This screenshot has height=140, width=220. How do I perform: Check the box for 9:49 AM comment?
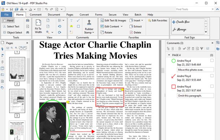[212, 60]
